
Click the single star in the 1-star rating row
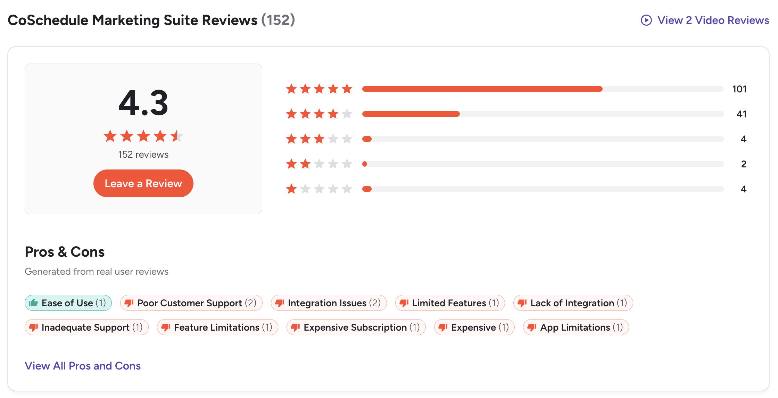coord(291,189)
